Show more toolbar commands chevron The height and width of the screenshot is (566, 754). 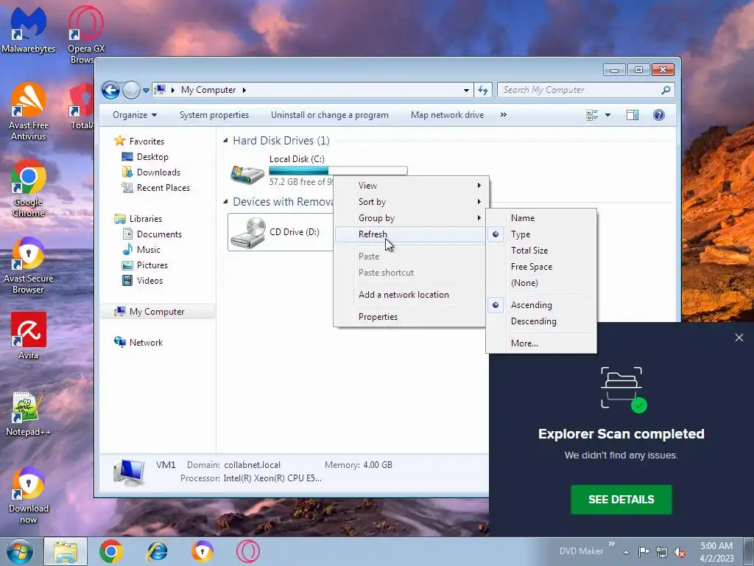click(504, 115)
